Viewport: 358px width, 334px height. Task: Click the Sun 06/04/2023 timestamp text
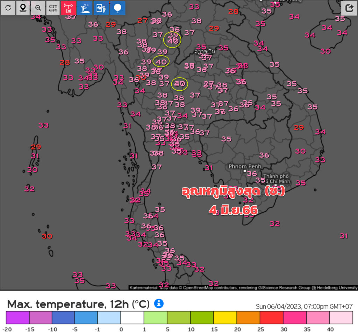303,306
